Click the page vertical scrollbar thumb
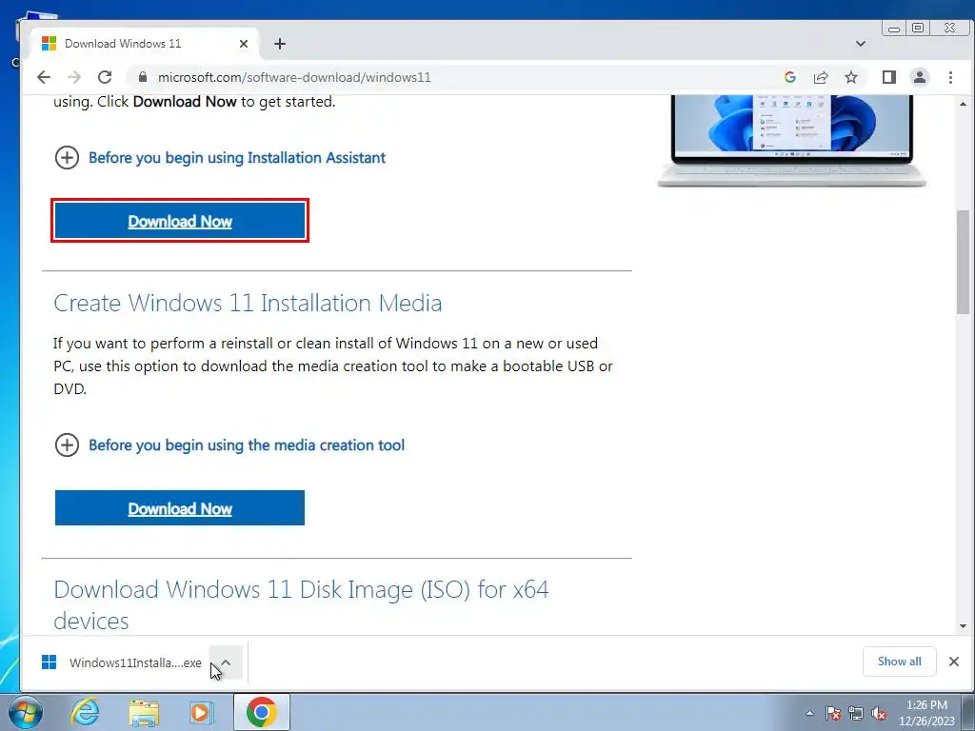This screenshot has height=731, width=975. click(x=964, y=262)
